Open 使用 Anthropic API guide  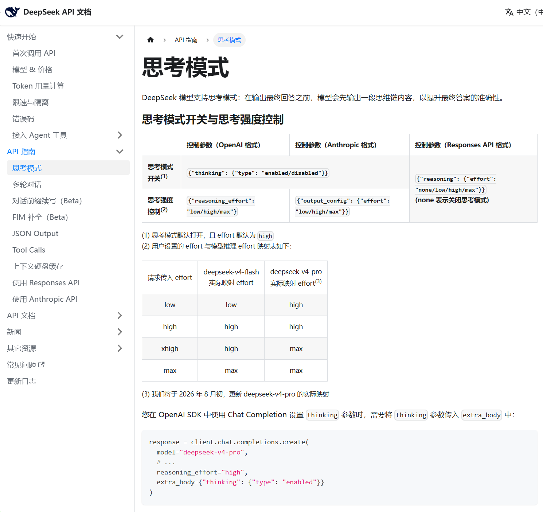pyautogui.click(x=45, y=299)
